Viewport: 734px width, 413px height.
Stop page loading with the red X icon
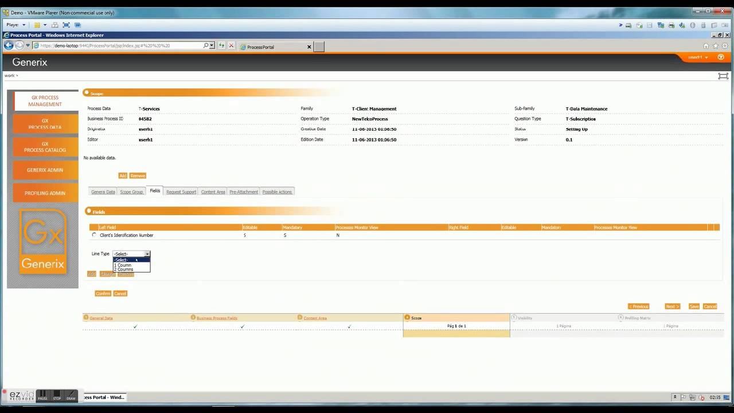[231, 45]
